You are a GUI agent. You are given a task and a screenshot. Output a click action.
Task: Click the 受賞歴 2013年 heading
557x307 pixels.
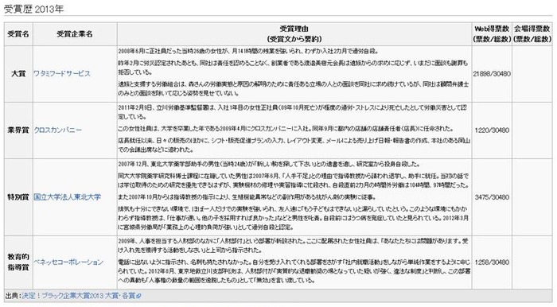point(33,10)
